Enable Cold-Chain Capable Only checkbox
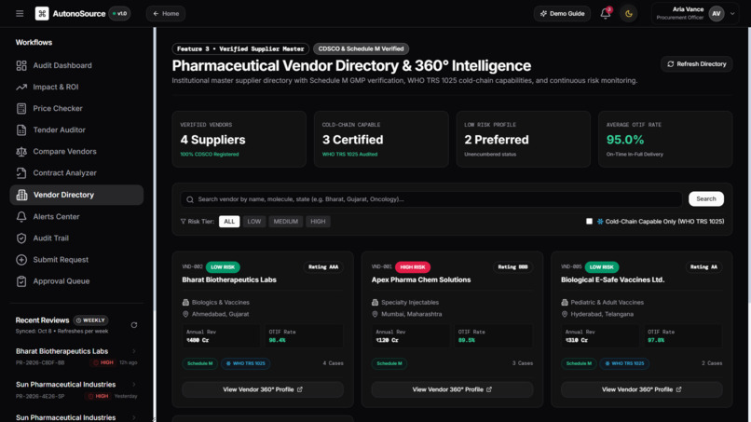 [589, 222]
